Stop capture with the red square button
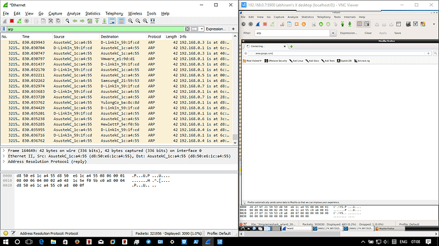Screen dimensions: 439x246 (x=11, y=21)
